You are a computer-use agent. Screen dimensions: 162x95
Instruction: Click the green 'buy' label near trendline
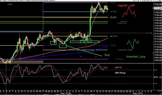tap(107, 55)
